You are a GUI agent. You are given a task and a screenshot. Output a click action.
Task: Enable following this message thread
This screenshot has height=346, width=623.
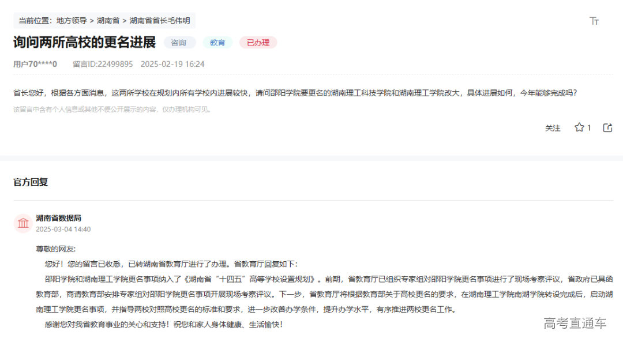click(x=553, y=128)
